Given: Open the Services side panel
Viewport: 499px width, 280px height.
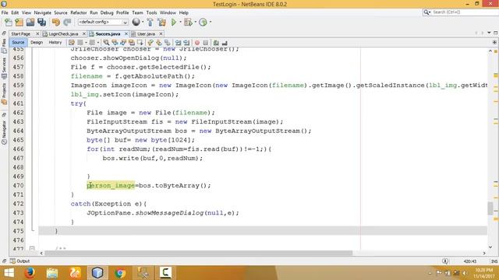Looking at the screenshot, I should pyautogui.click(x=4, y=68).
